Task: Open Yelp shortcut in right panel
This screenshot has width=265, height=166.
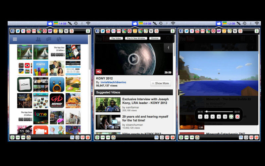Action: (240, 31)
